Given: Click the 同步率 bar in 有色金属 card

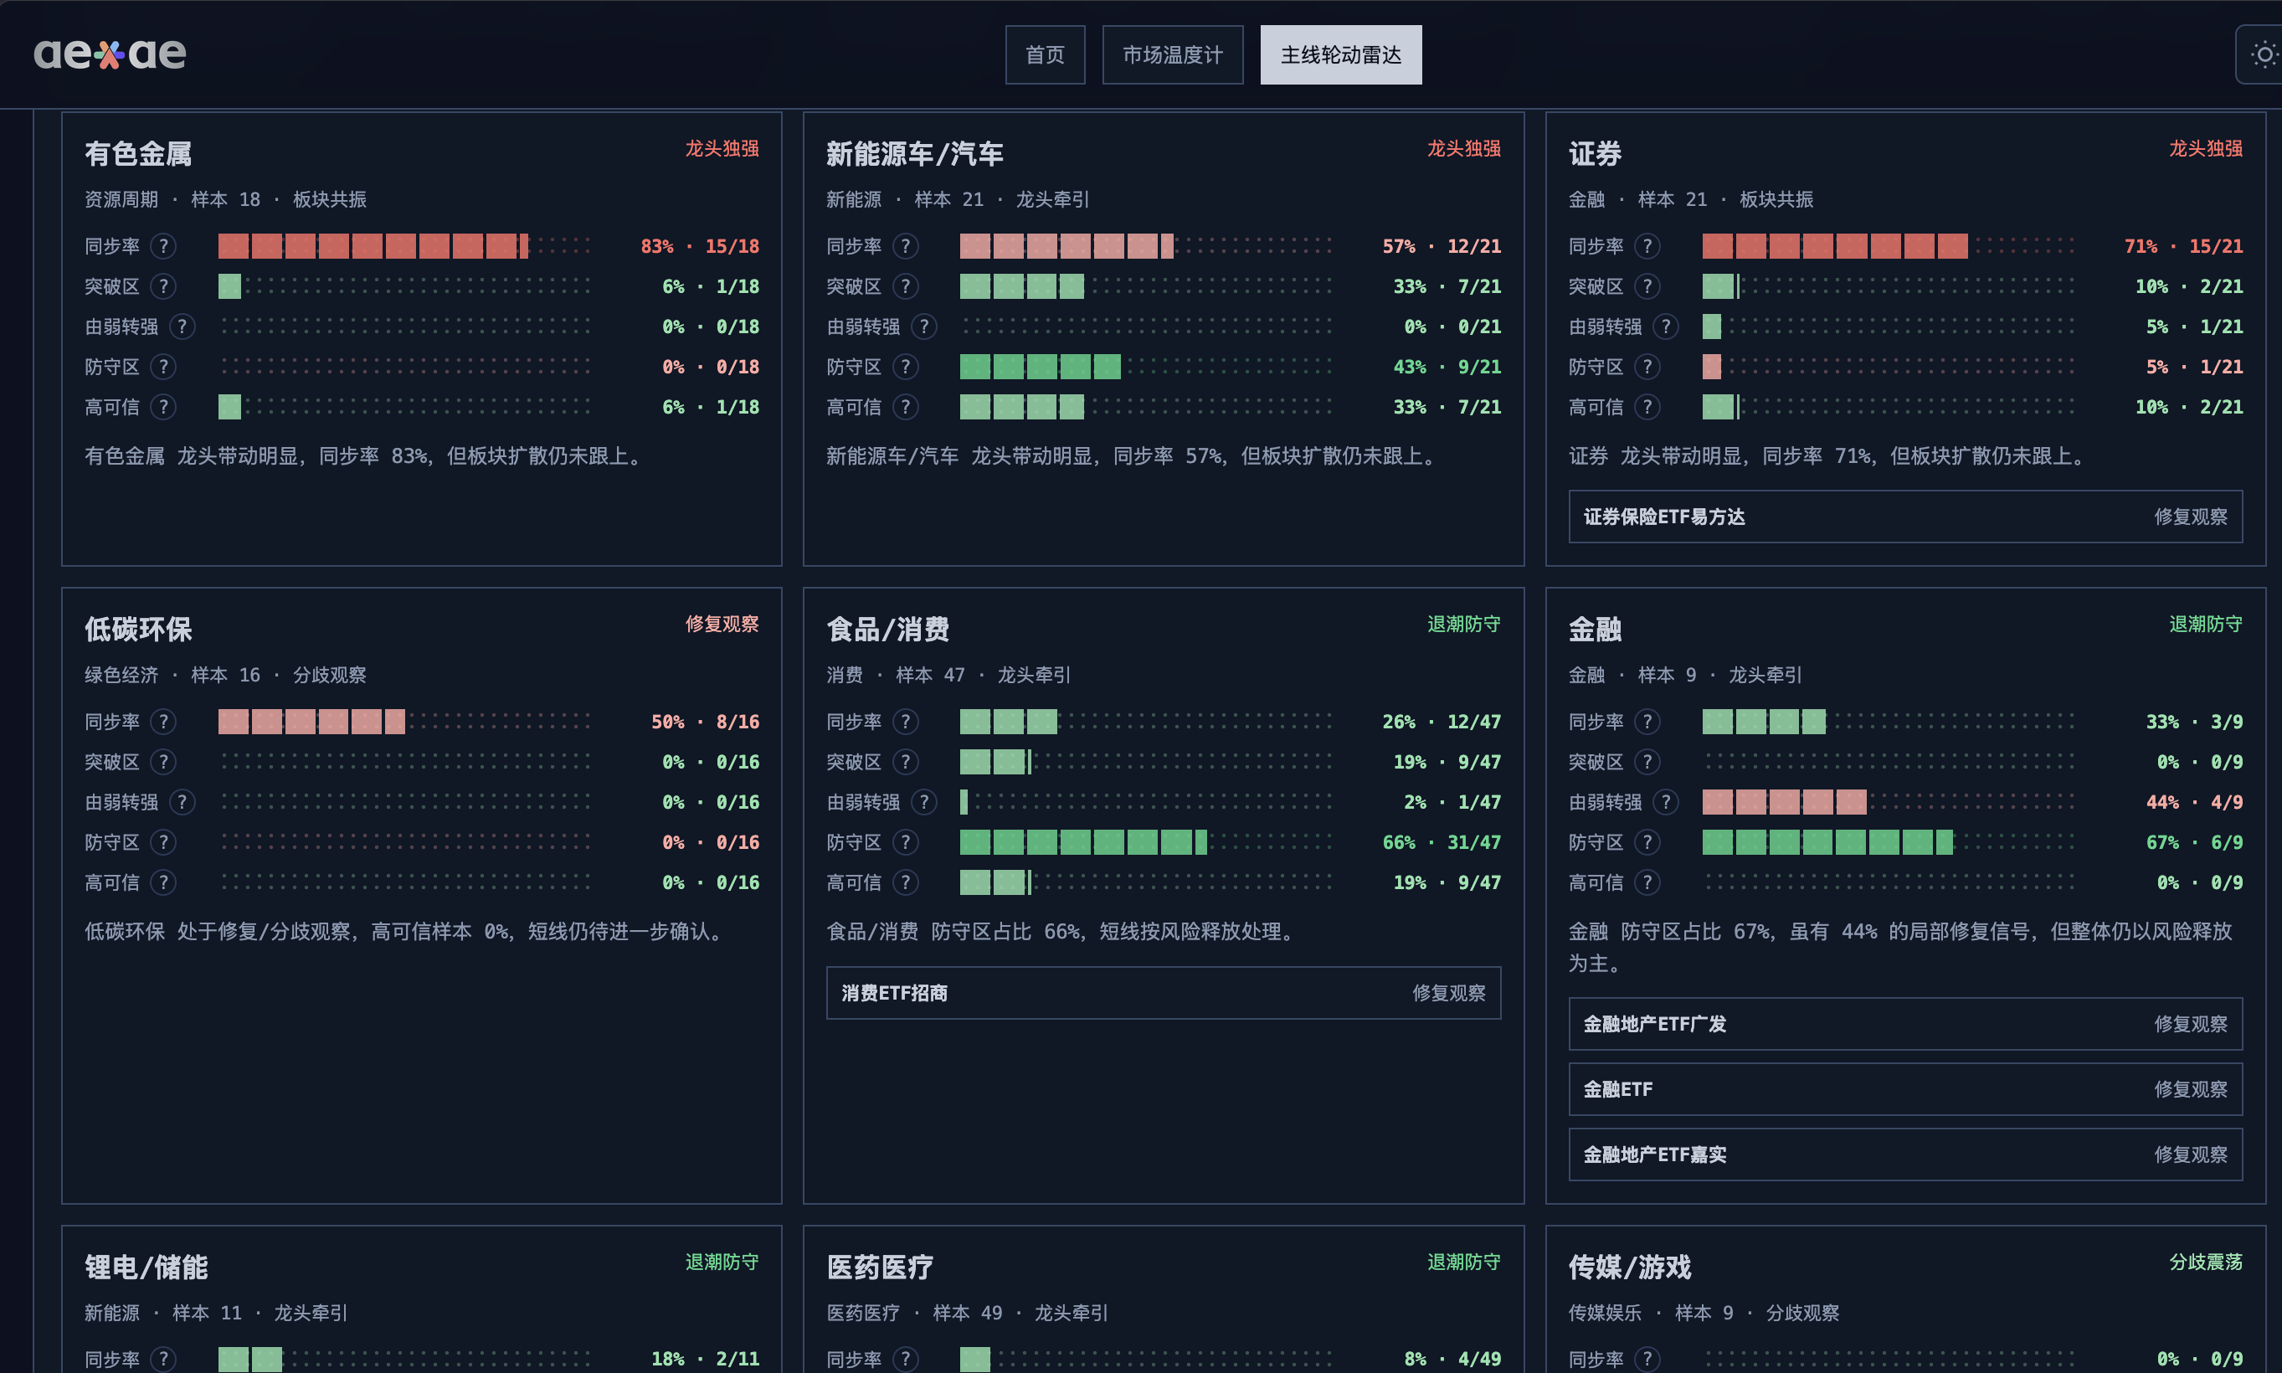Looking at the screenshot, I should 404,246.
